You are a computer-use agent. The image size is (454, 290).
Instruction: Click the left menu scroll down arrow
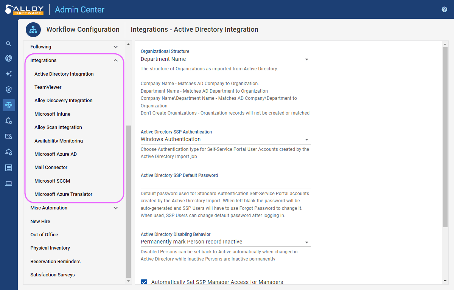128,281
